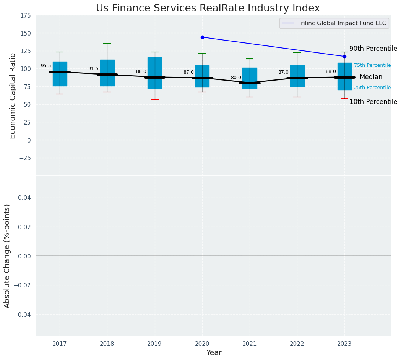Screen dimensions: 401x360
Task: Click the 75th Percentile label
Action: [x=372, y=65]
